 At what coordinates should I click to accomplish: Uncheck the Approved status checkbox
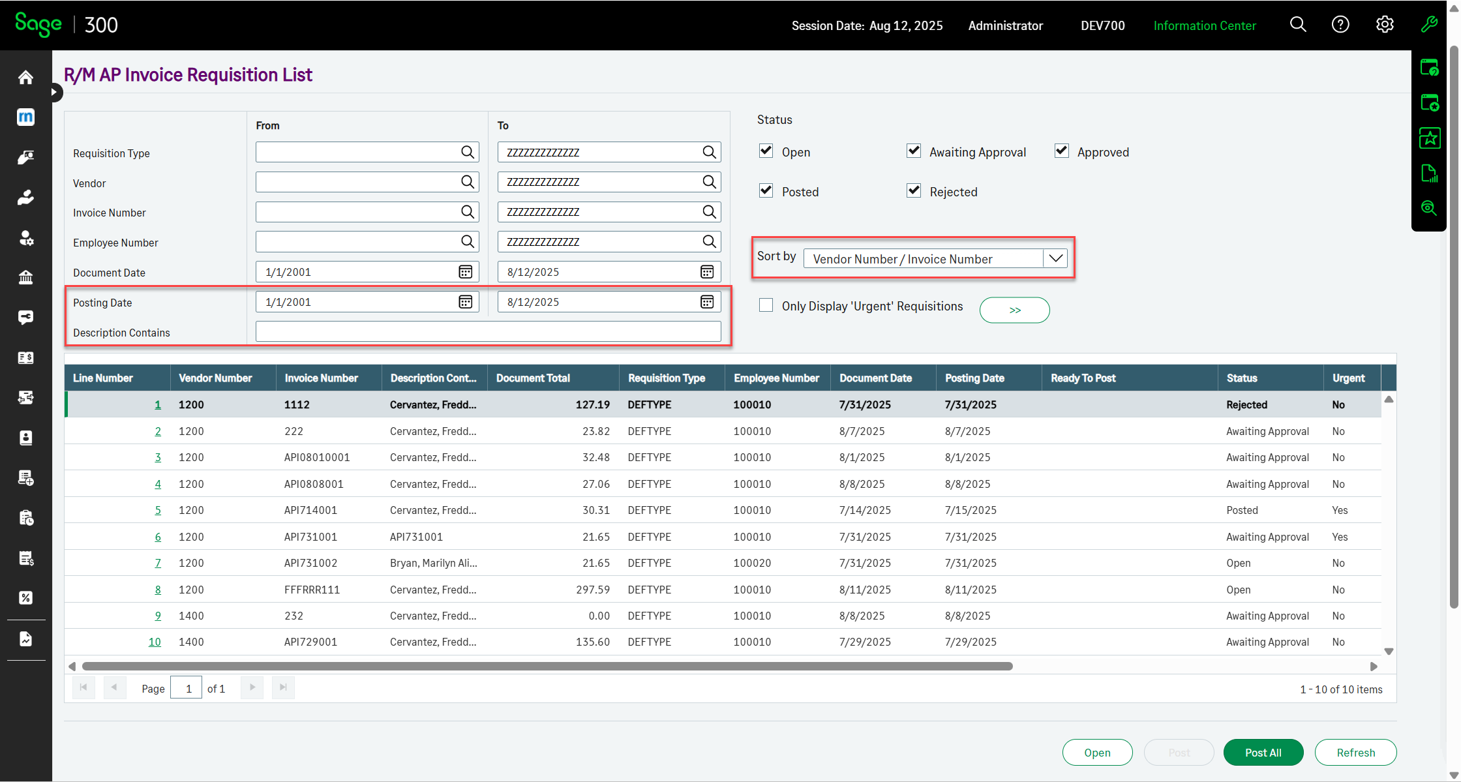[x=1062, y=151]
